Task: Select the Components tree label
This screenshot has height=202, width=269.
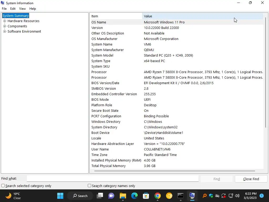Action: (x=17, y=26)
